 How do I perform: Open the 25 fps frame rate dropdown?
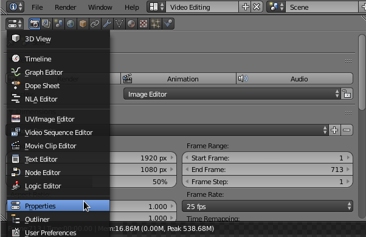[268, 206]
